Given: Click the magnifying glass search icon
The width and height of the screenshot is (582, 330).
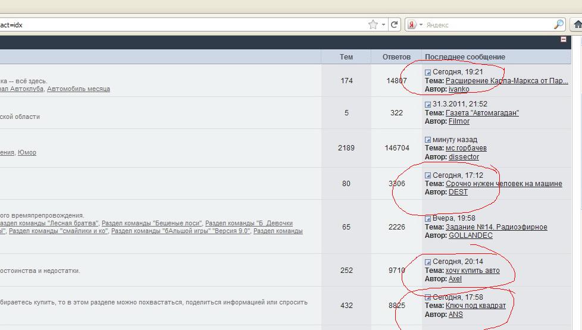Looking at the screenshot, I should point(558,24).
